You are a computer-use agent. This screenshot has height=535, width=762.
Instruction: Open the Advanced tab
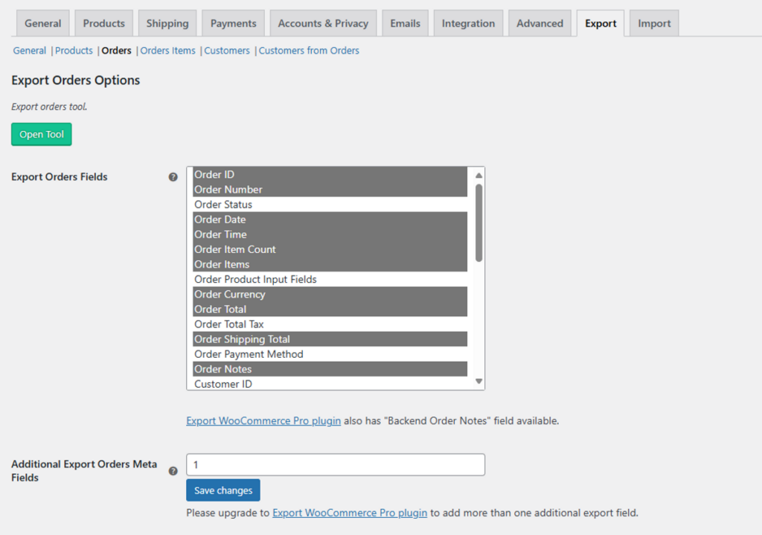tap(540, 23)
